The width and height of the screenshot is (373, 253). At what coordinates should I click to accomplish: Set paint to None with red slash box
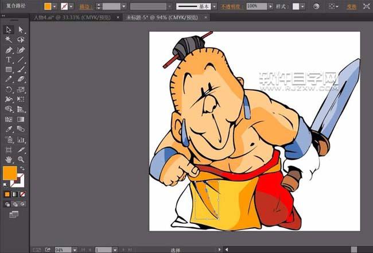click(x=22, y=194)
